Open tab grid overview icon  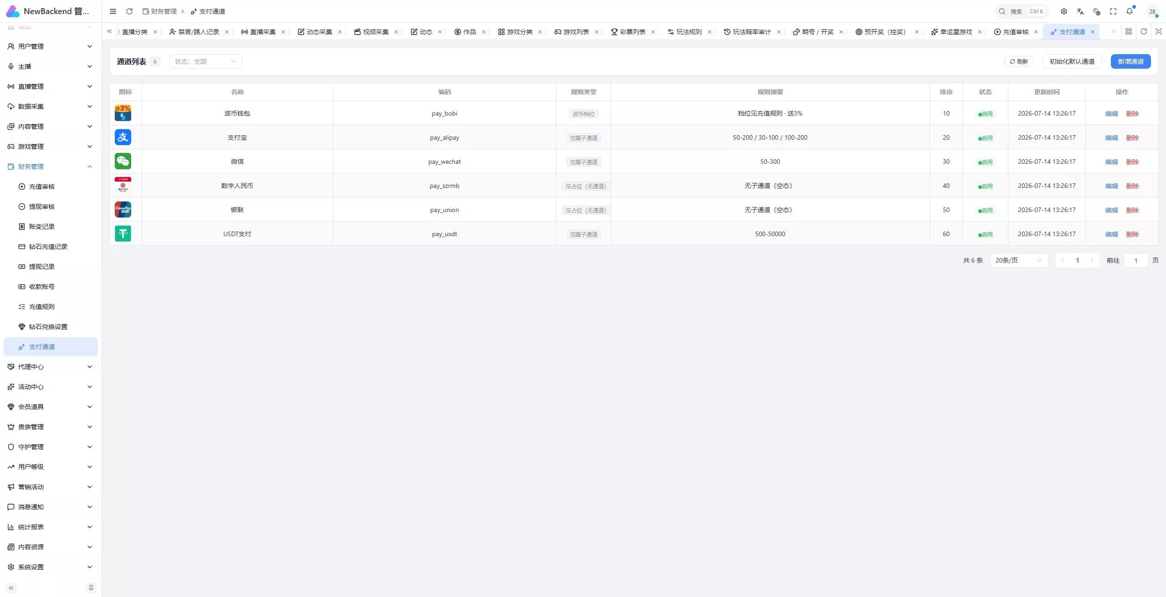click(x=1129, y=31)
